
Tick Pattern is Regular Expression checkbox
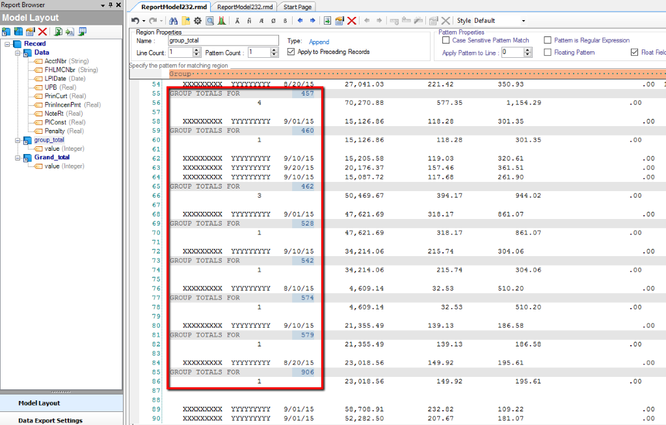point(548,40)
